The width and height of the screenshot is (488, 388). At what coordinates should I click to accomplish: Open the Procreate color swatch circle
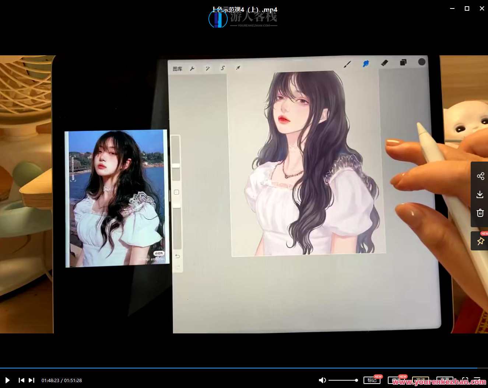coord(422,62)
